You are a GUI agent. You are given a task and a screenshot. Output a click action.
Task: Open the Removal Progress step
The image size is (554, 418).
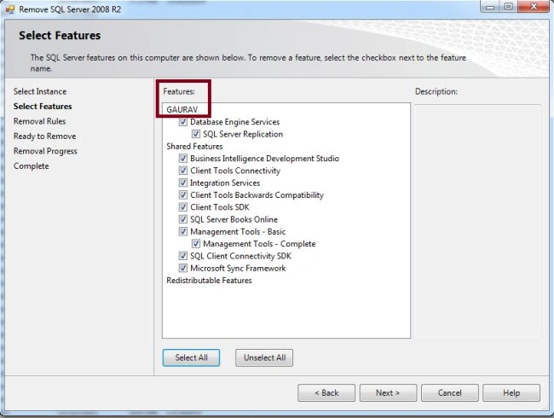point(45,151)
